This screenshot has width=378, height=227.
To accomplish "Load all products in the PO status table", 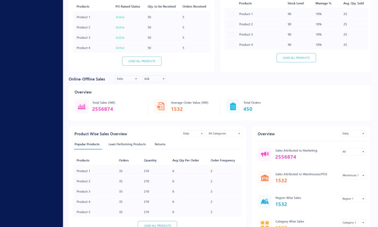I will [x=142, y=61].
